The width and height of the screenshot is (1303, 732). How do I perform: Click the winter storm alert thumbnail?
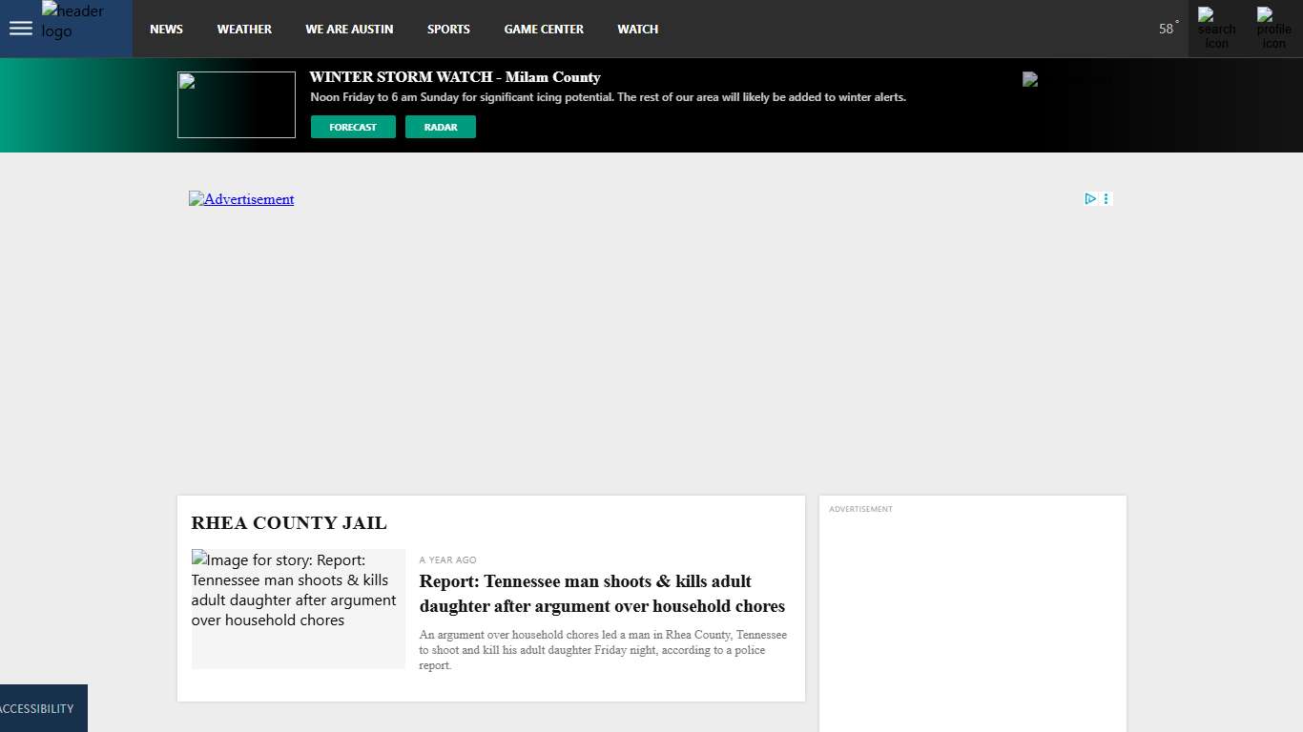(x=237, y=105)
